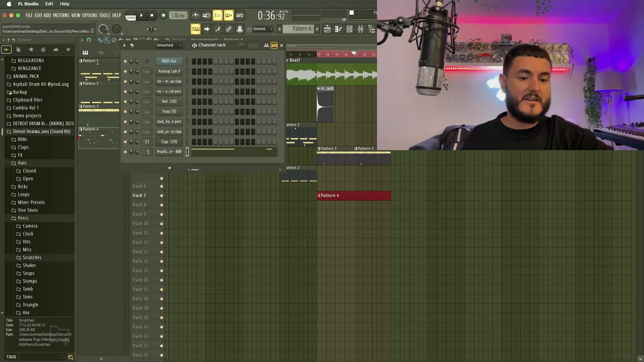Open macOS Help menu
The image size is (644, 362).
click(64, 4)
